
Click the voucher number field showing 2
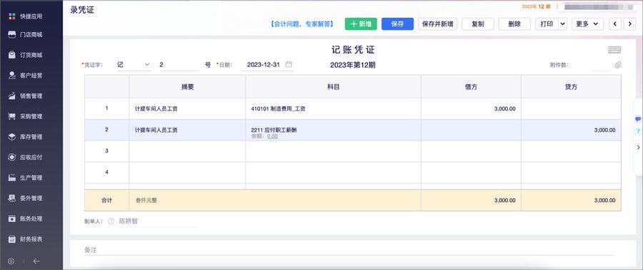179,65
